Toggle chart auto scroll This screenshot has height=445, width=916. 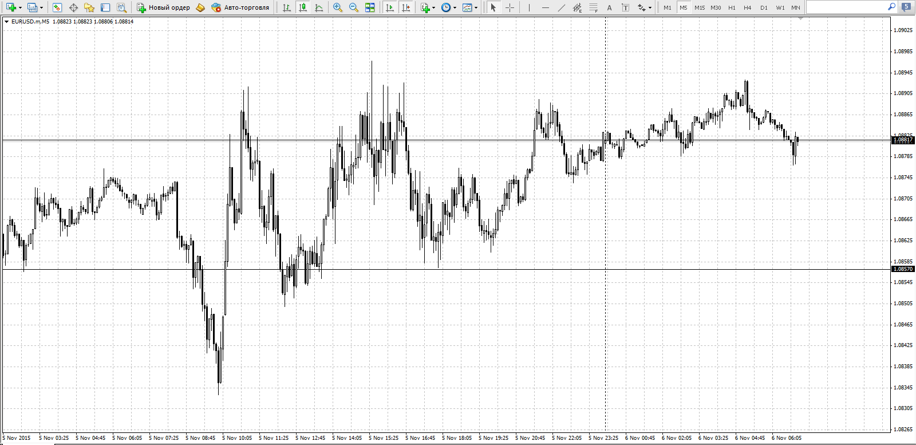coord(390,7)
